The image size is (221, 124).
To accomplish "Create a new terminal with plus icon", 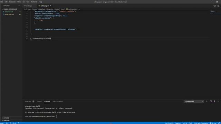I will tap(206, 101).
